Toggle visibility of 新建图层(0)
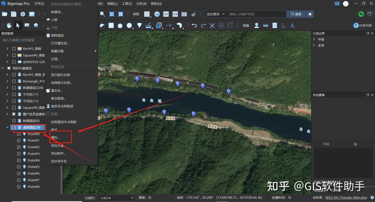This screenshot has width=375, height=202. tap(14, 120)
